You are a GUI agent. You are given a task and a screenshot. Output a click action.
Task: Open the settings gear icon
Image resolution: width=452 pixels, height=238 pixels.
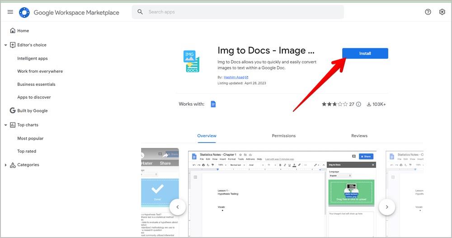coord(442,12)
